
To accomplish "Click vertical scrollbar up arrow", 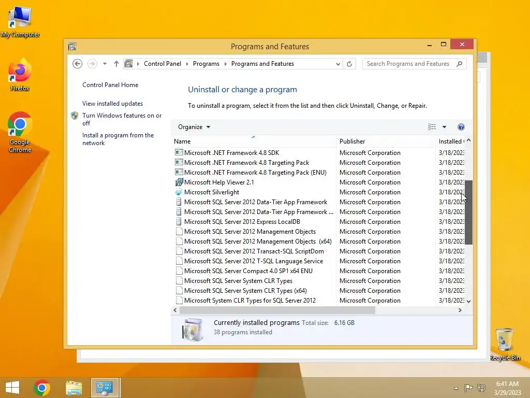I will (468, 140).
